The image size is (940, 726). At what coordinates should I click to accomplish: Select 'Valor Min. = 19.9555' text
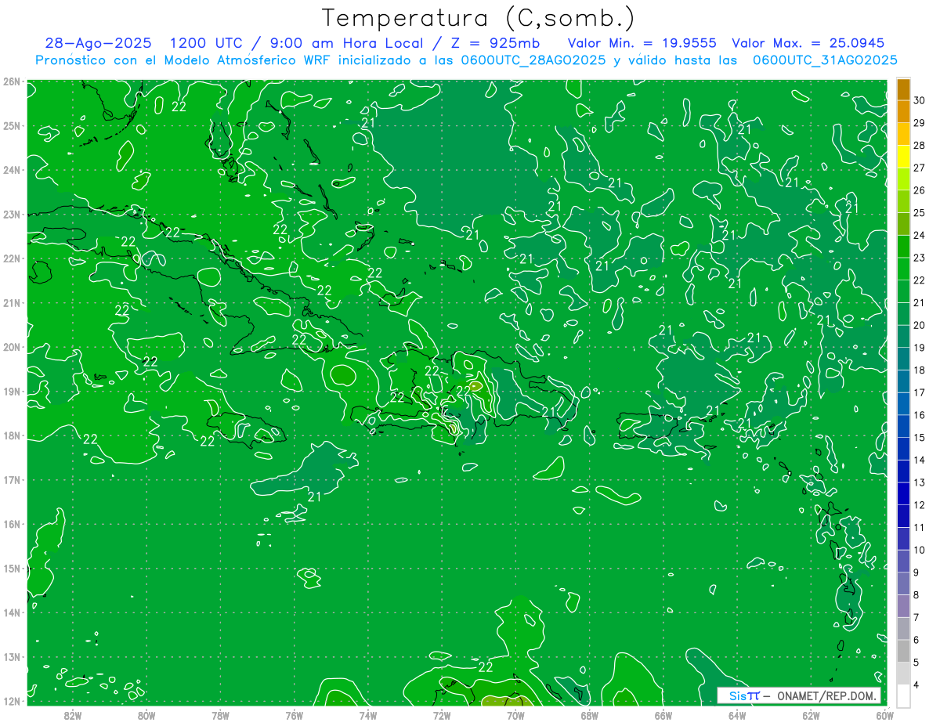point(642,44)
